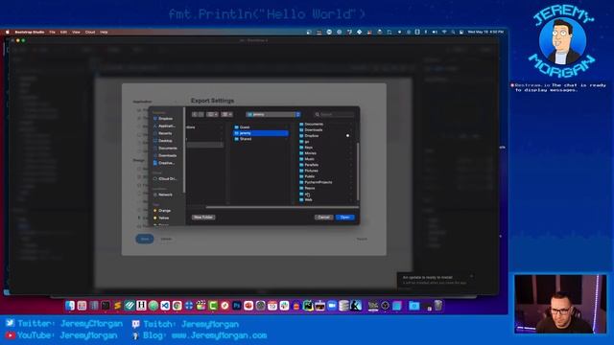Select Applications in the file dialog sidebar
The height and width of the screenshot is (345, 614).
click(x=165, y=126)
